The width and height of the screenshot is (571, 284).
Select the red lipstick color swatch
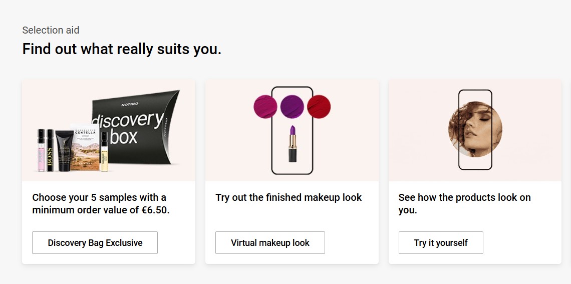pyautogui.click(x=319, y=106)
